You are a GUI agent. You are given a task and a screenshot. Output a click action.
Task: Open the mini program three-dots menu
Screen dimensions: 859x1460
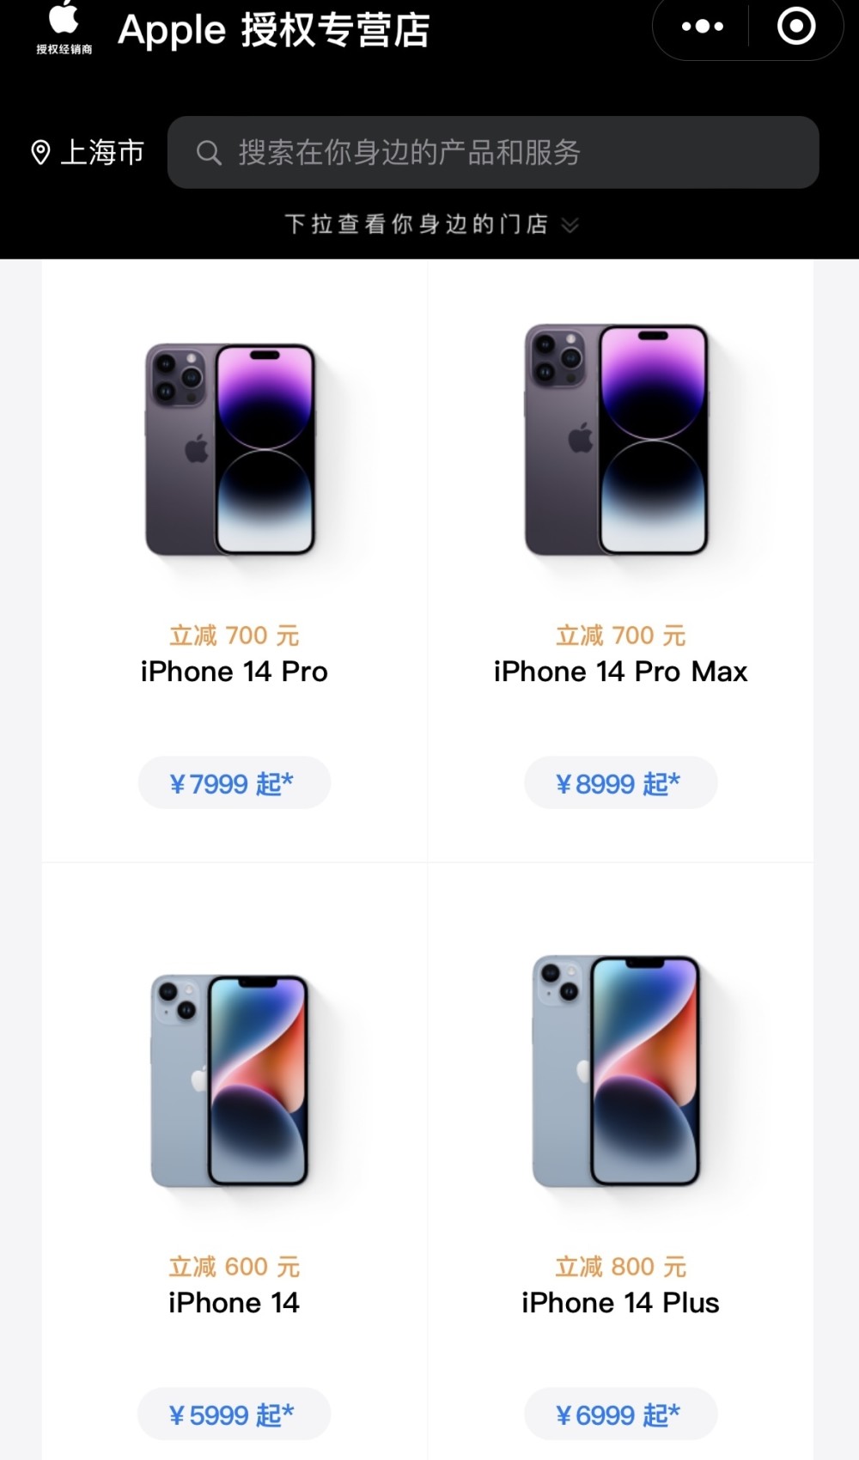702,27
